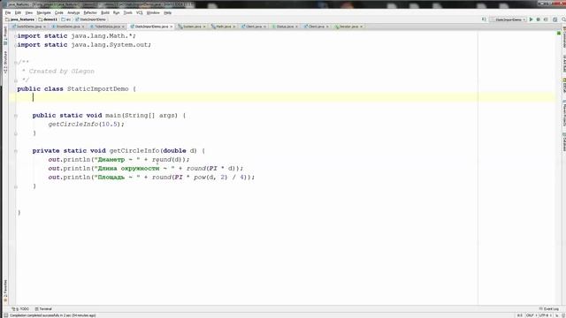Click the class name StaticImportDemo in code
This screenshot has width=566, height=318.
pyautogui.click(x=98, y=88)
